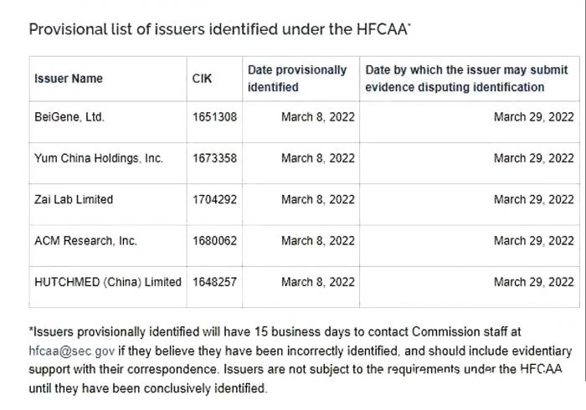Select CIK number 1651308

click(x=214, y=117)
